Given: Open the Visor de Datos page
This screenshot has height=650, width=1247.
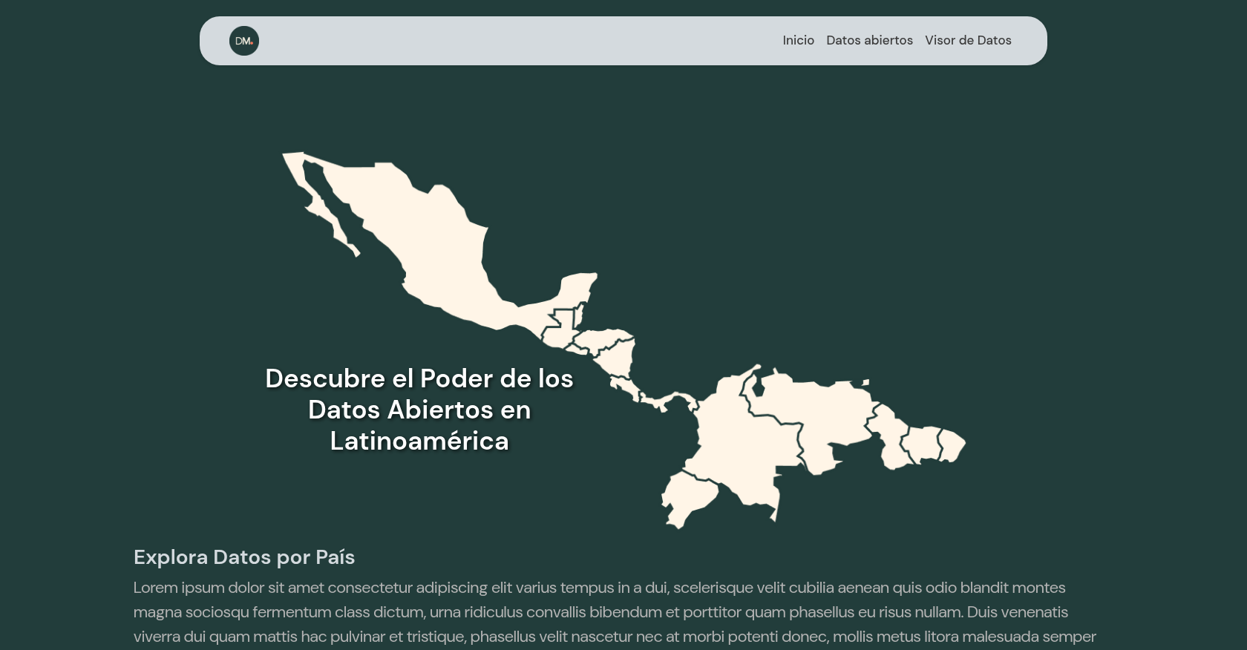Looking at the screenshot, I should pyautogui.click(x=968, y=41).
